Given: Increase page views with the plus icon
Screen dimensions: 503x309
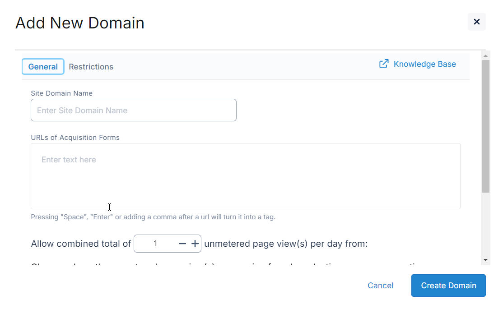Looking at the screenshot, I should 195,244.
